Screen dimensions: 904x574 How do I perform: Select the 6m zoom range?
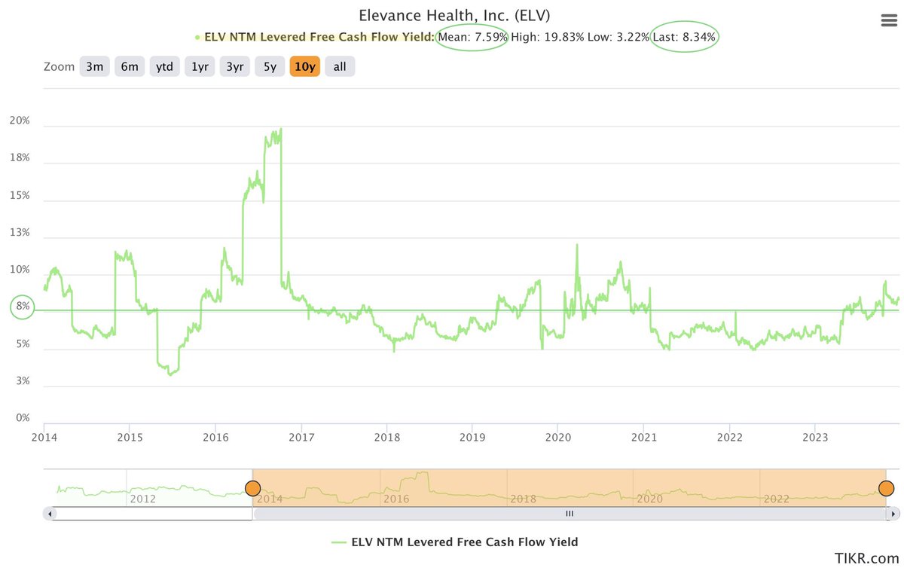pyautogui.click(x=130, y=66)
